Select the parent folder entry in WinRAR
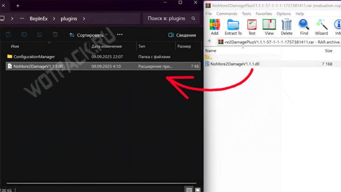341x192 pixels. click(208, 57)
